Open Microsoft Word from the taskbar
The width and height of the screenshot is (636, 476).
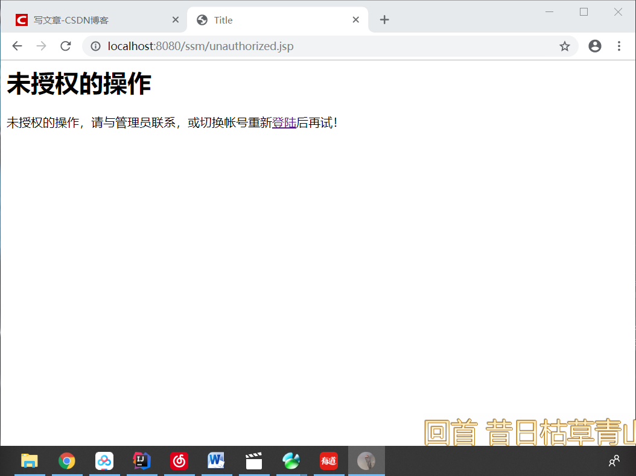point(217,461)
